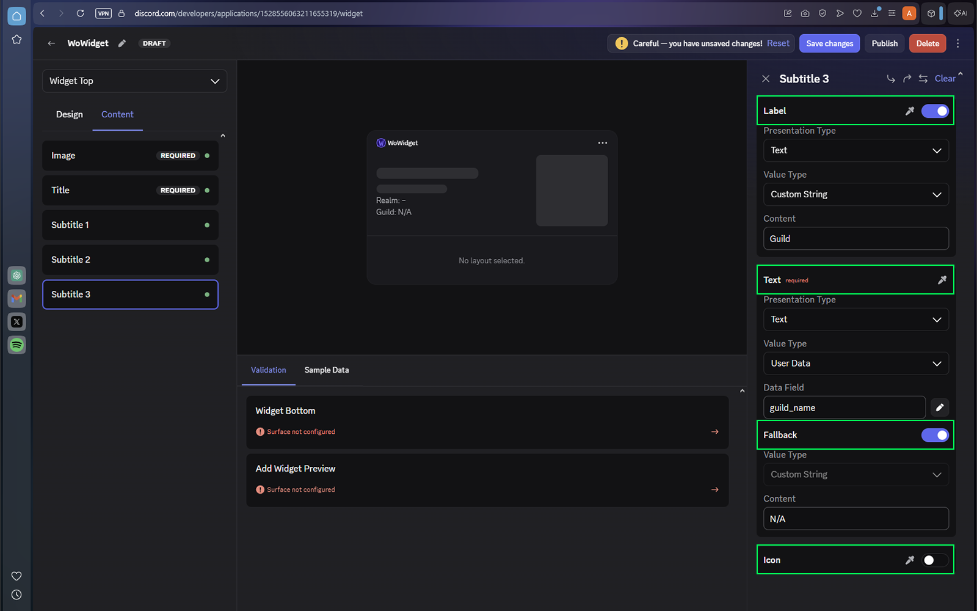The width and height of the screenshot is (977, 611).
Task: Close the Subtitle 3 properties panel
Action: [766, 79]
